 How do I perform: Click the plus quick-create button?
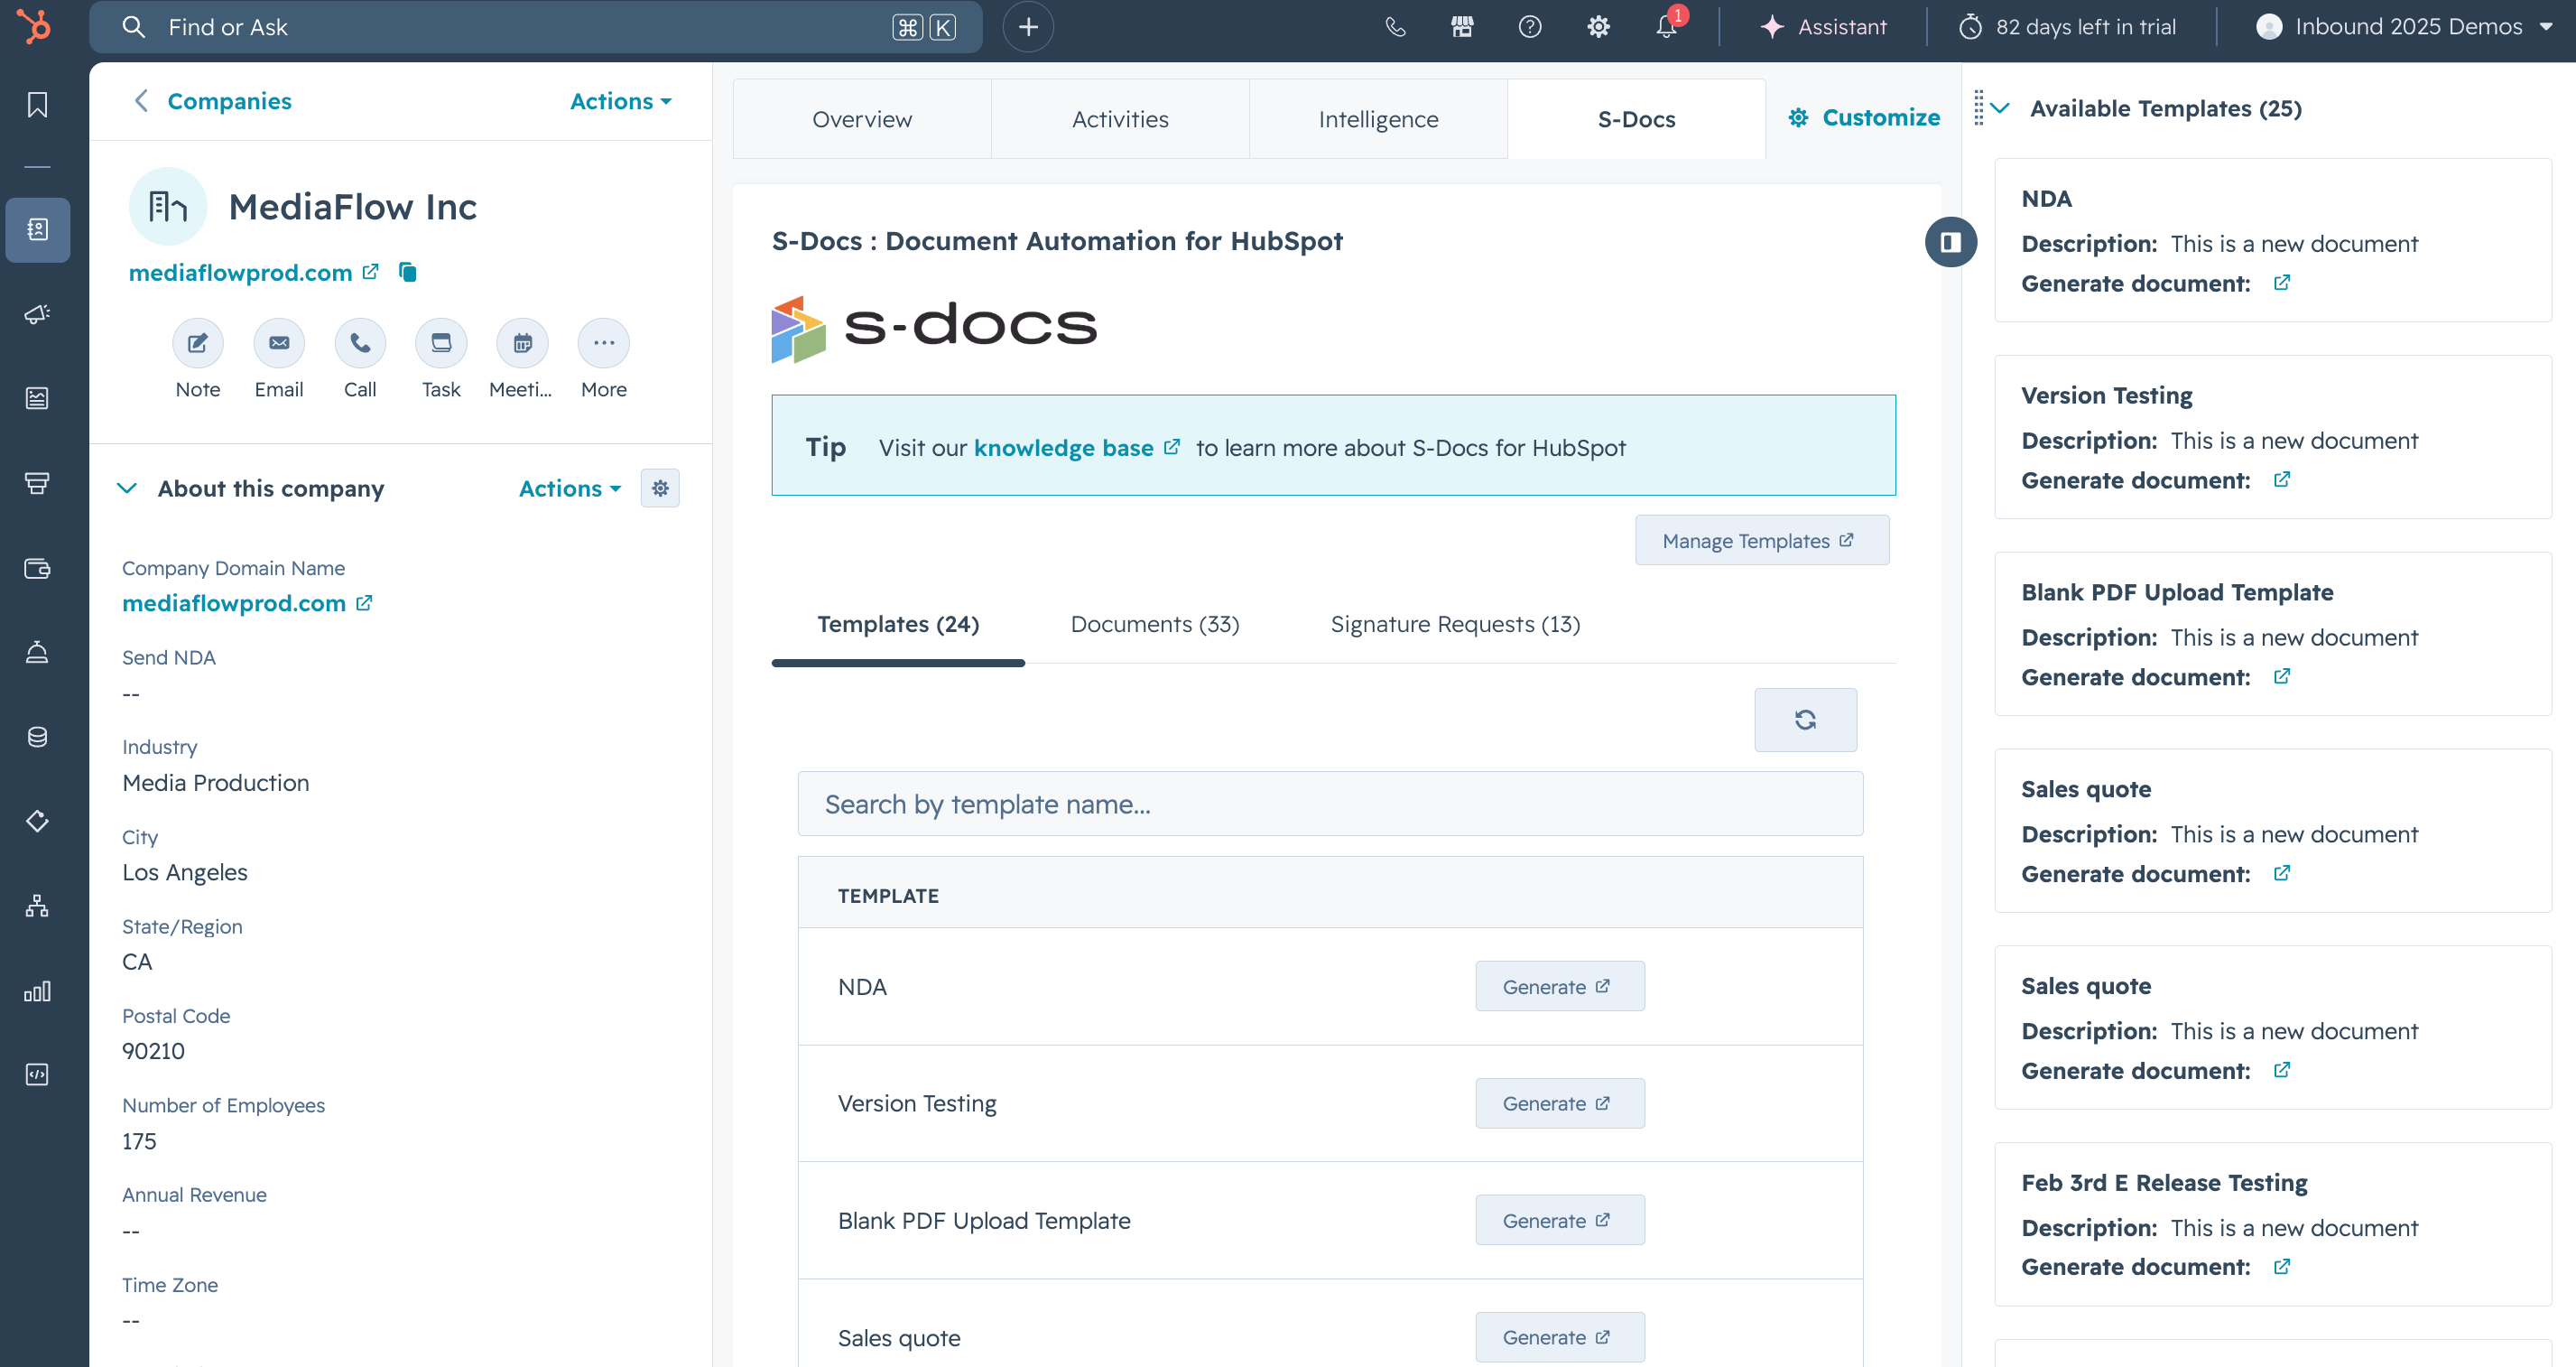(1028, 27)
